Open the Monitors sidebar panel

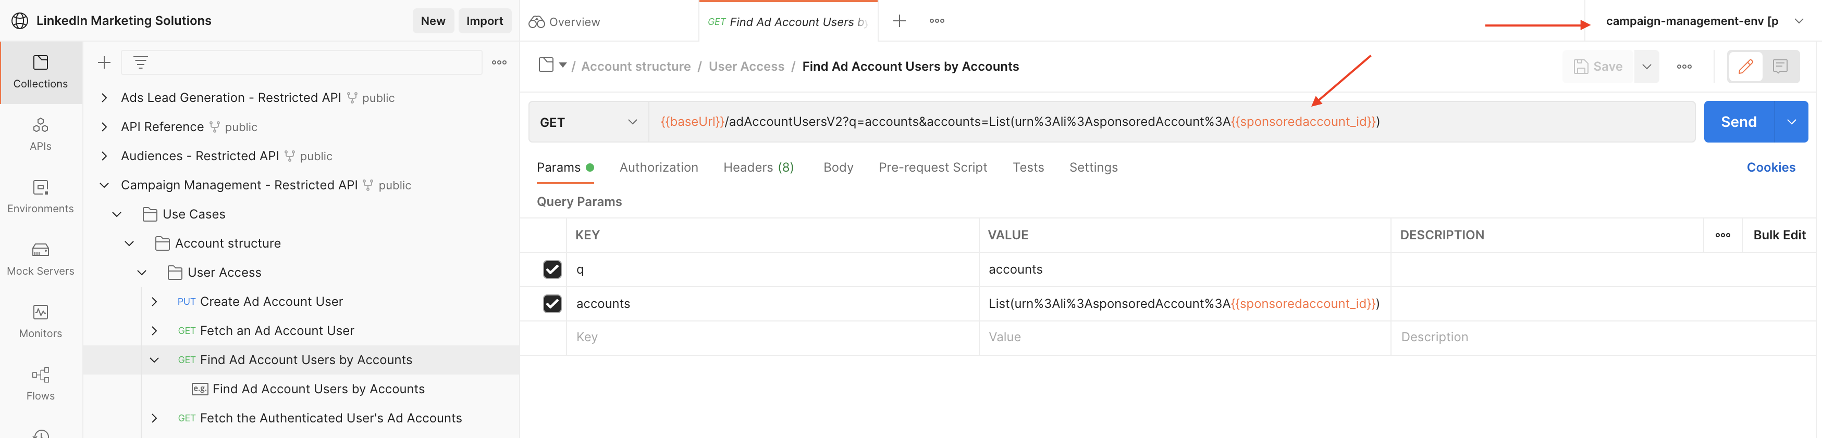coord(40,321)
